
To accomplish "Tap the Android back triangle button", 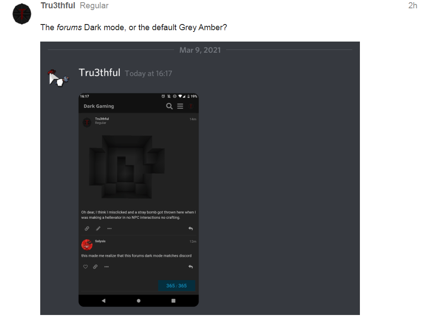I will 104,301.
